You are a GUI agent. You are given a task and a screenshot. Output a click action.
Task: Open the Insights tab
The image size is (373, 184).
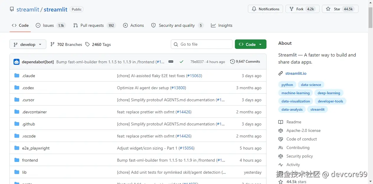pyautogui.click(x=222, y=25)
